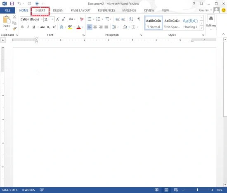
Task: Click the vertical scrollbar down arrow
Action: tap(225, 185)
